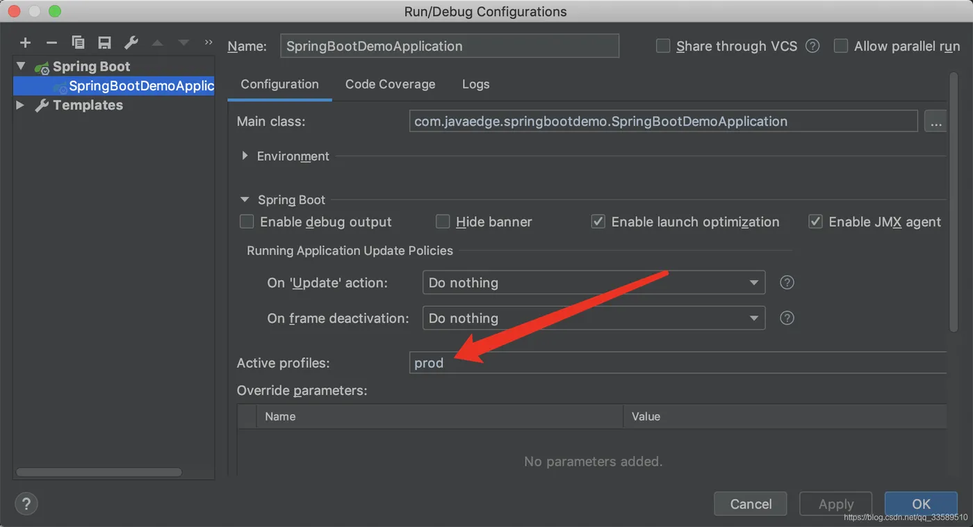Open the Code Coverage tab
973x527 pixels.
(x=390, y=84)
